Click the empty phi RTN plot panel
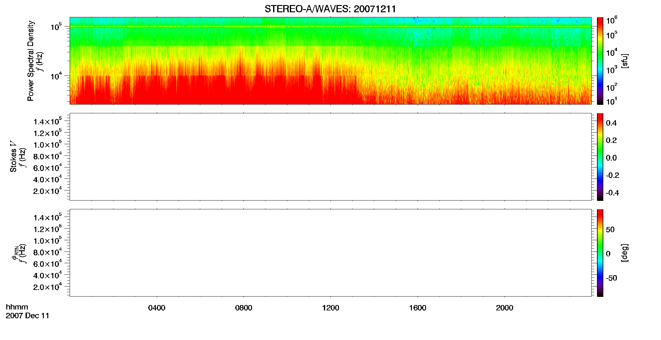Viewport: 661px width, 340px height. tap(330, 253)
